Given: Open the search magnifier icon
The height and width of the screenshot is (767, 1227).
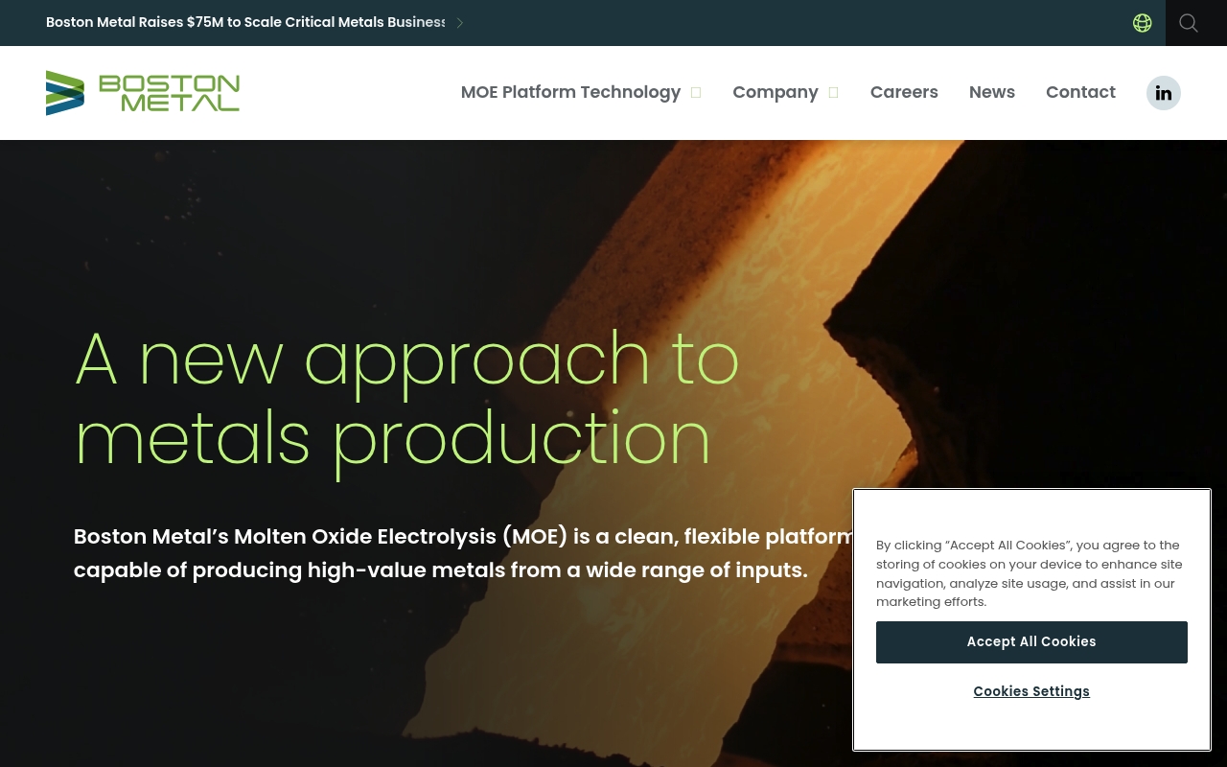Looking at the screenshot, I should 1189,23.
